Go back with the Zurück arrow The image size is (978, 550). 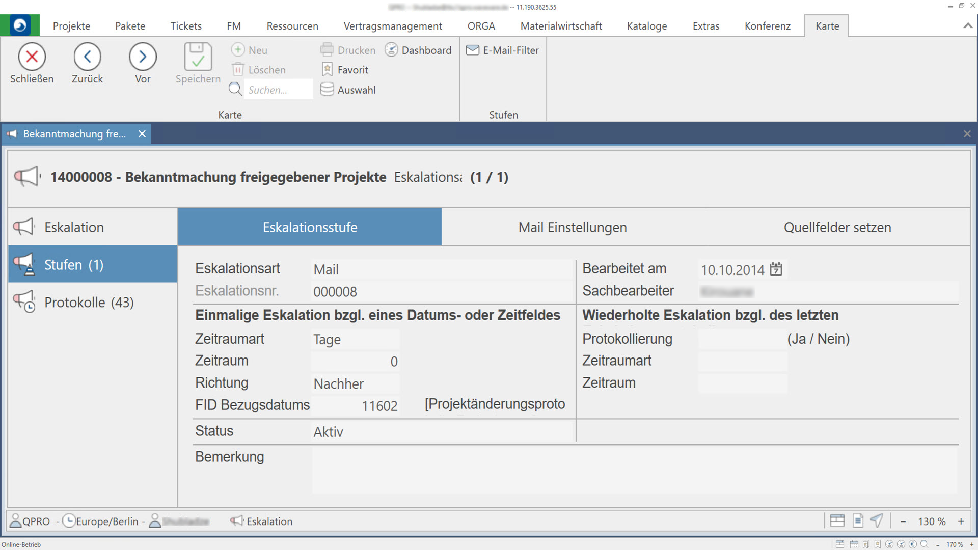click(x=87, y=57)
